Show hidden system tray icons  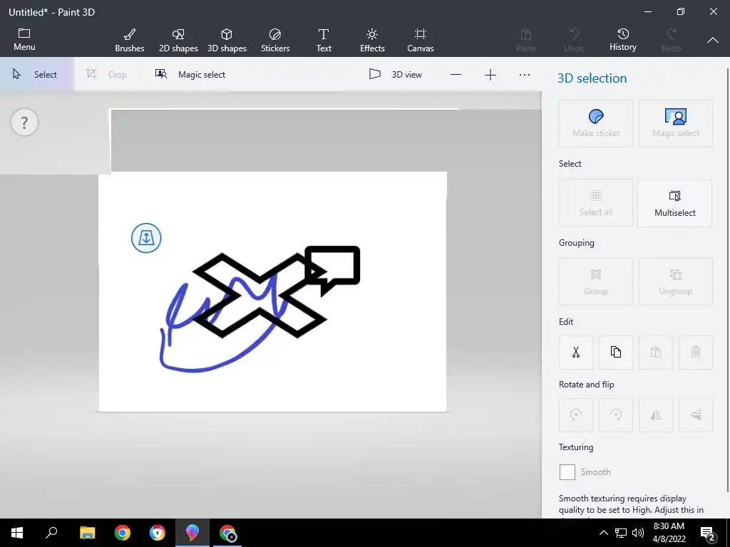[603, 533]
